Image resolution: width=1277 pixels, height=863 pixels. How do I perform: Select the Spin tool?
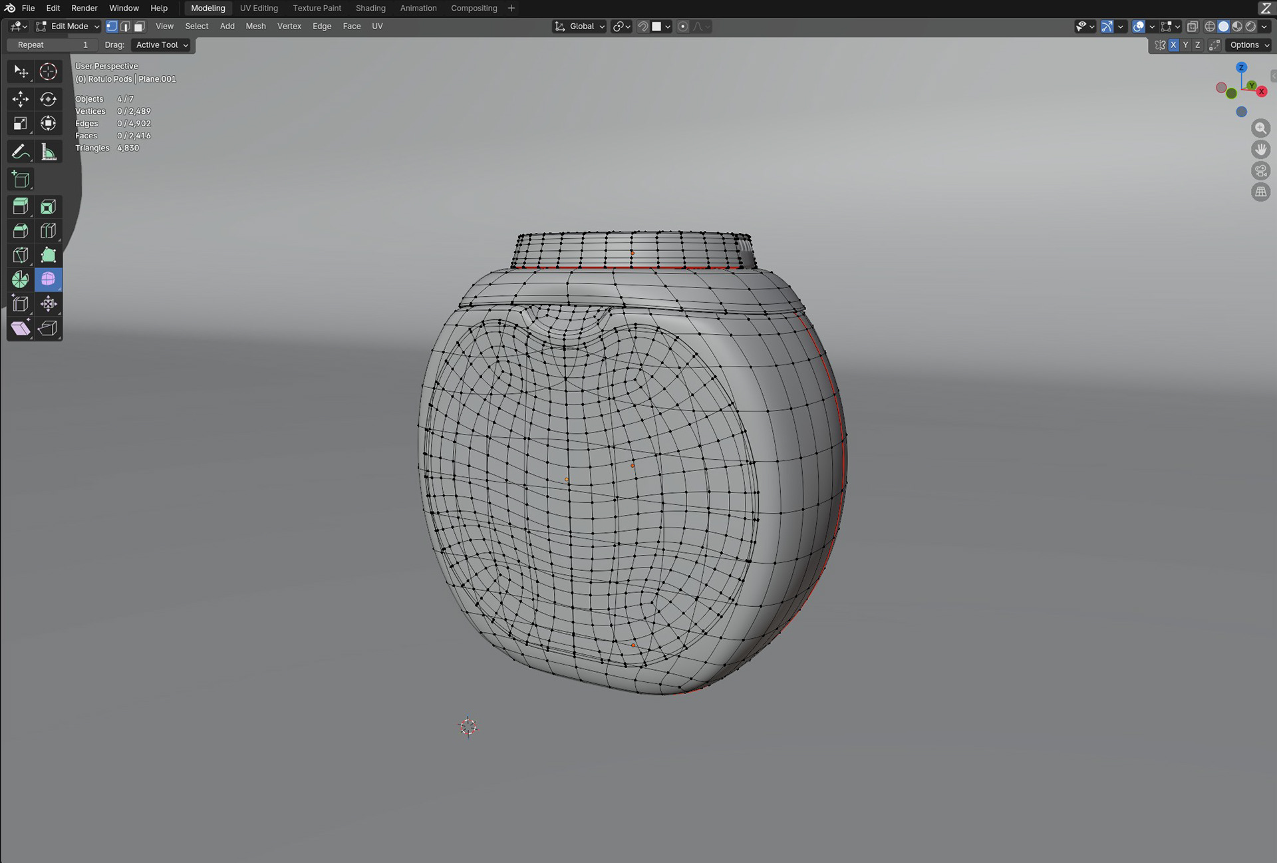pyautogui.click(x=21, y=279)
